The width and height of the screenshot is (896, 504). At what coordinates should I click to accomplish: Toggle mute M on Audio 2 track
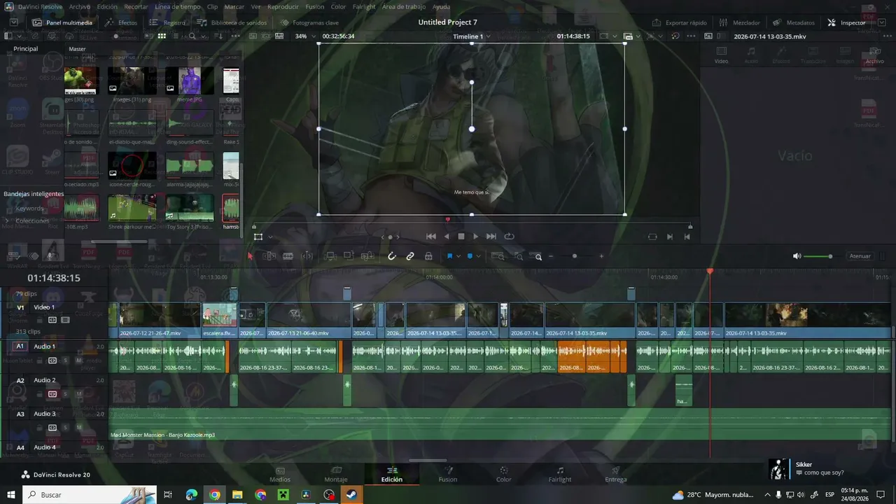(79, 394)
